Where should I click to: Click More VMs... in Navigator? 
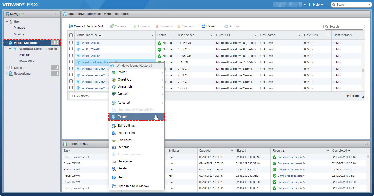click(x=28, y=61)
